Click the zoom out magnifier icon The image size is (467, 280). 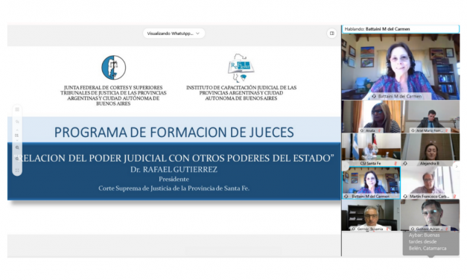(17, 159)
